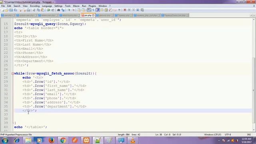
Task: Click the Close document toolbar icon
Action: (20, 10)
